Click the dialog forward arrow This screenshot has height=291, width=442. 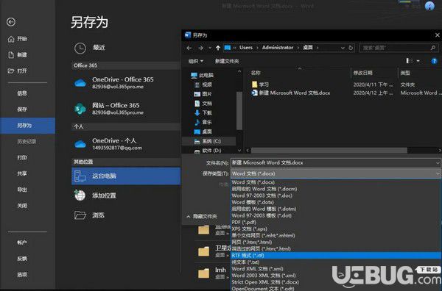point(200,48)
